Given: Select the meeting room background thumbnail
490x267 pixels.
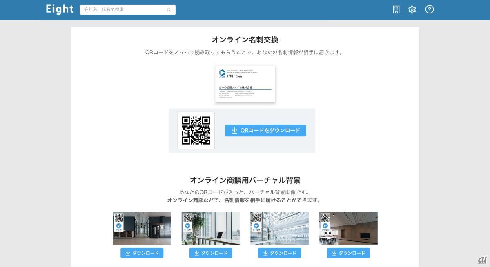Looking at the screenshot, I should [348, 228].
